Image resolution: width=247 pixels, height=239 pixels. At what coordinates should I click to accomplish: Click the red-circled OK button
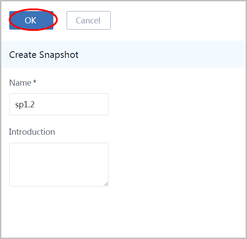(x=31, y=20)
